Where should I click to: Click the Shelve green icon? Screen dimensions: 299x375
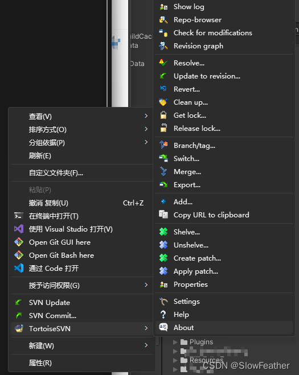(163, 232)
